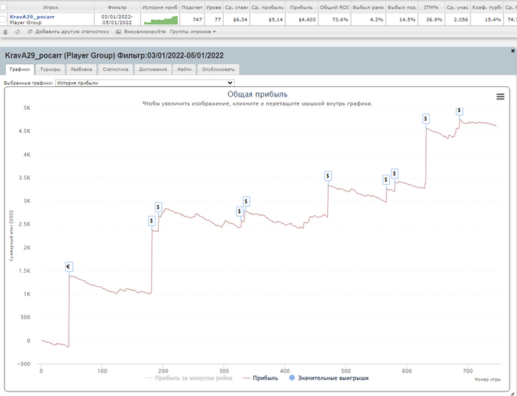Viewport: 517px width, 396px height.
Task: Click the Визуализируйте button
Action: 141,32
